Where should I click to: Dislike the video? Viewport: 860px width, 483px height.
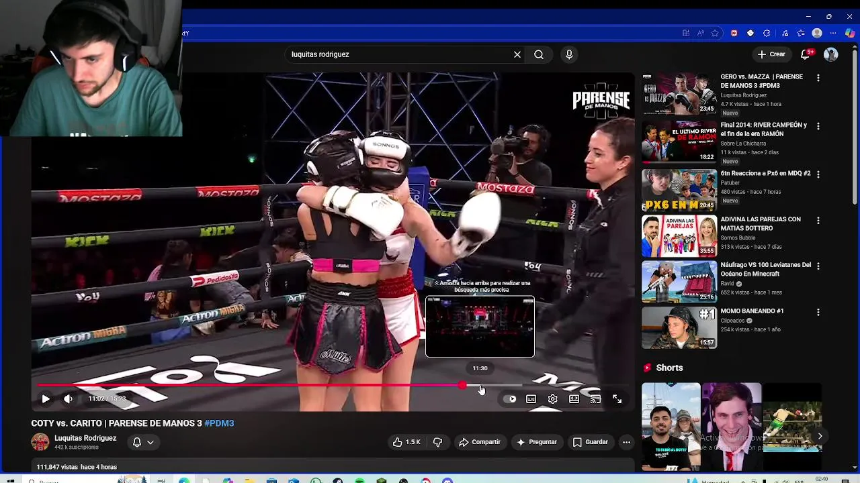click(437, 442)
